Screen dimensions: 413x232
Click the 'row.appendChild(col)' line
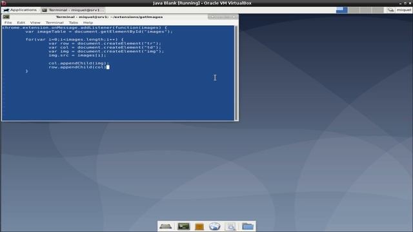(x=77, y=67)
